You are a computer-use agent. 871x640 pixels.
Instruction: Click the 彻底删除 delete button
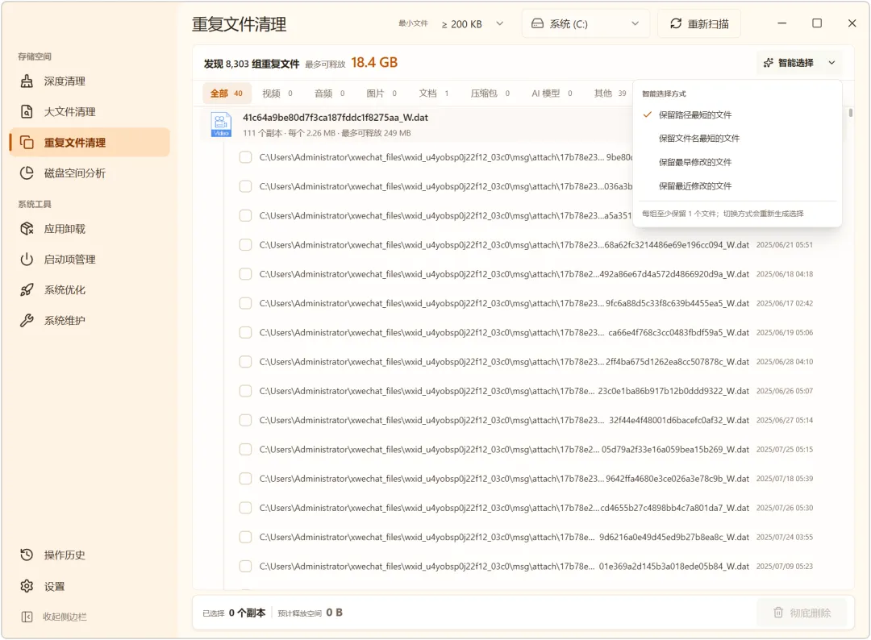click(802, 613)
